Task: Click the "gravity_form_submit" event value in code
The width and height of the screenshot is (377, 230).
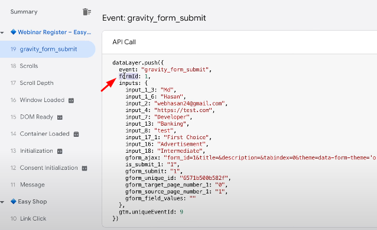Action: coord(175,70)
